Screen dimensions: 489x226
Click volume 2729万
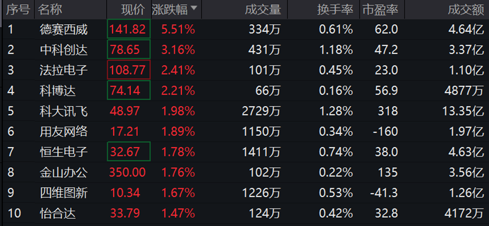(262, 111)
